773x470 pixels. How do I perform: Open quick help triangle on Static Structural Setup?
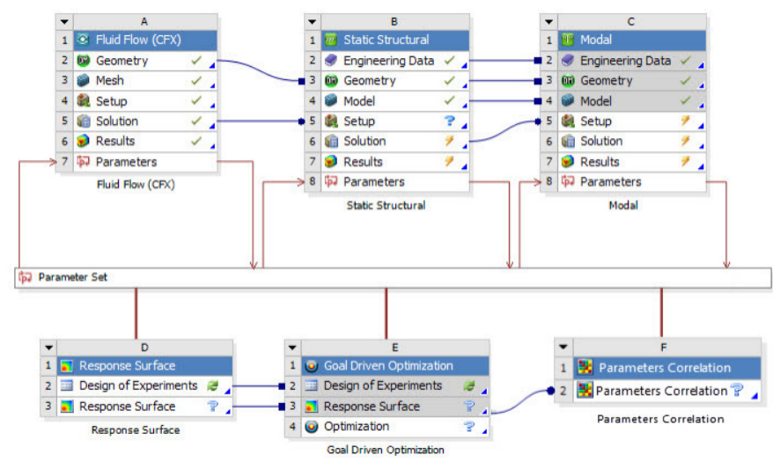464,126
